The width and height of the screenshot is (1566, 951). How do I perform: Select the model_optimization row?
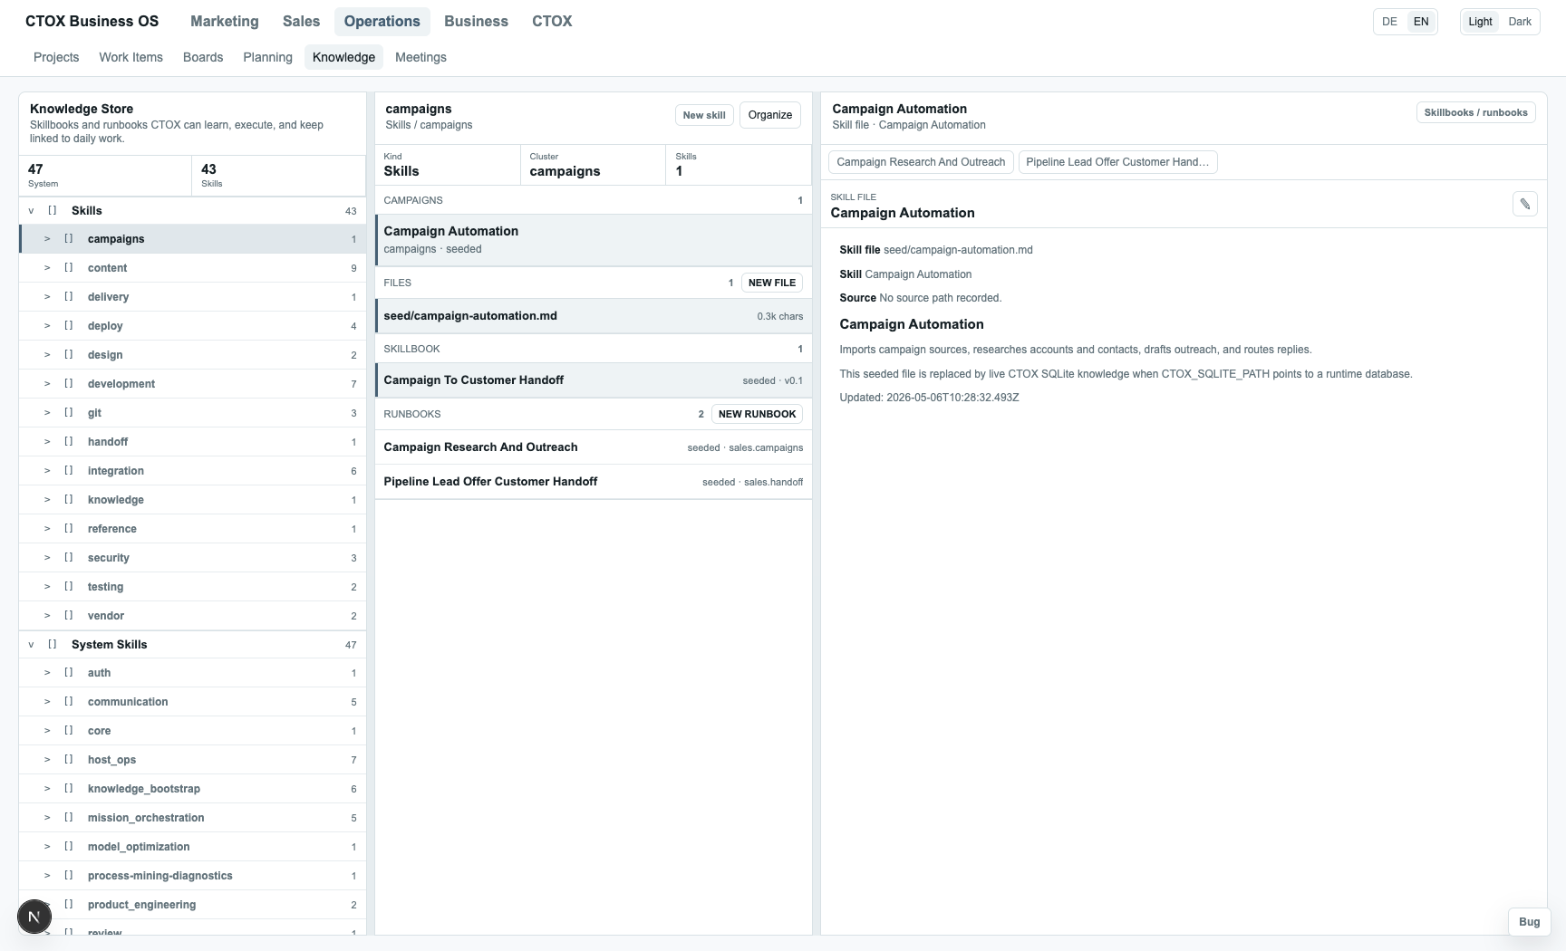point(192,847)
